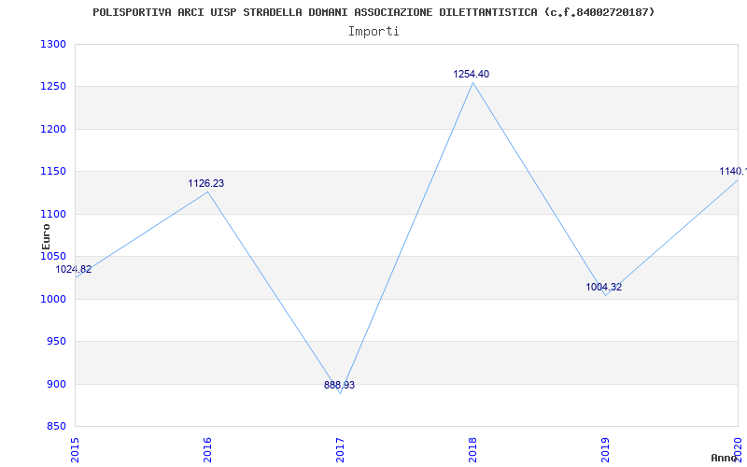This screenshot has width=747, height=467.
Task: Click x-axis year label 2015
Action: click(x=75, y=450)
